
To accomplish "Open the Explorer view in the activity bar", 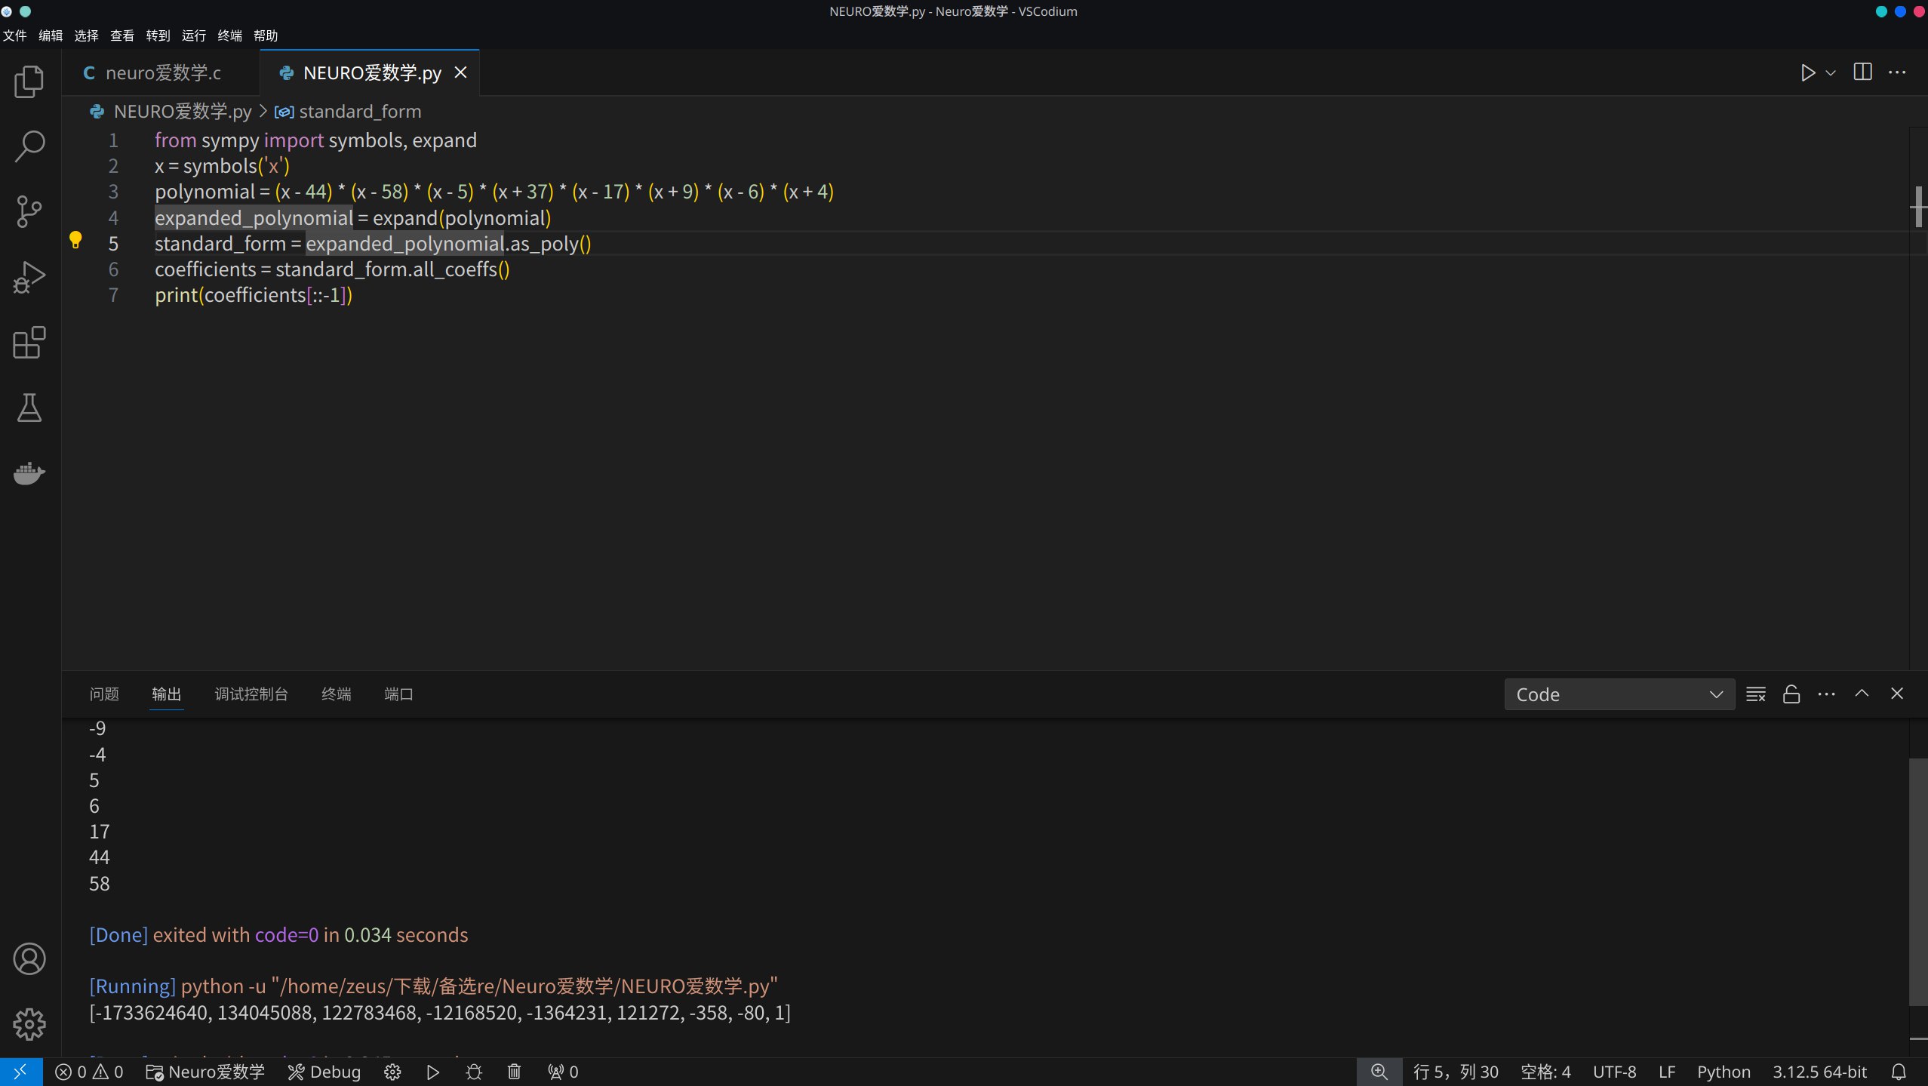I will (29, 82).
